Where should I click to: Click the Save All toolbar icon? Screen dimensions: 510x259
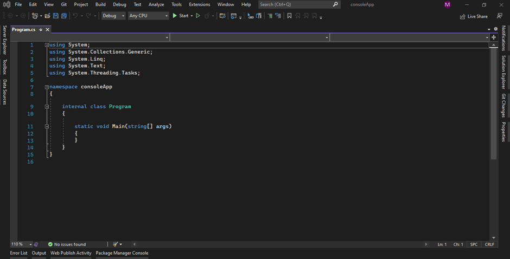point(64,16)
